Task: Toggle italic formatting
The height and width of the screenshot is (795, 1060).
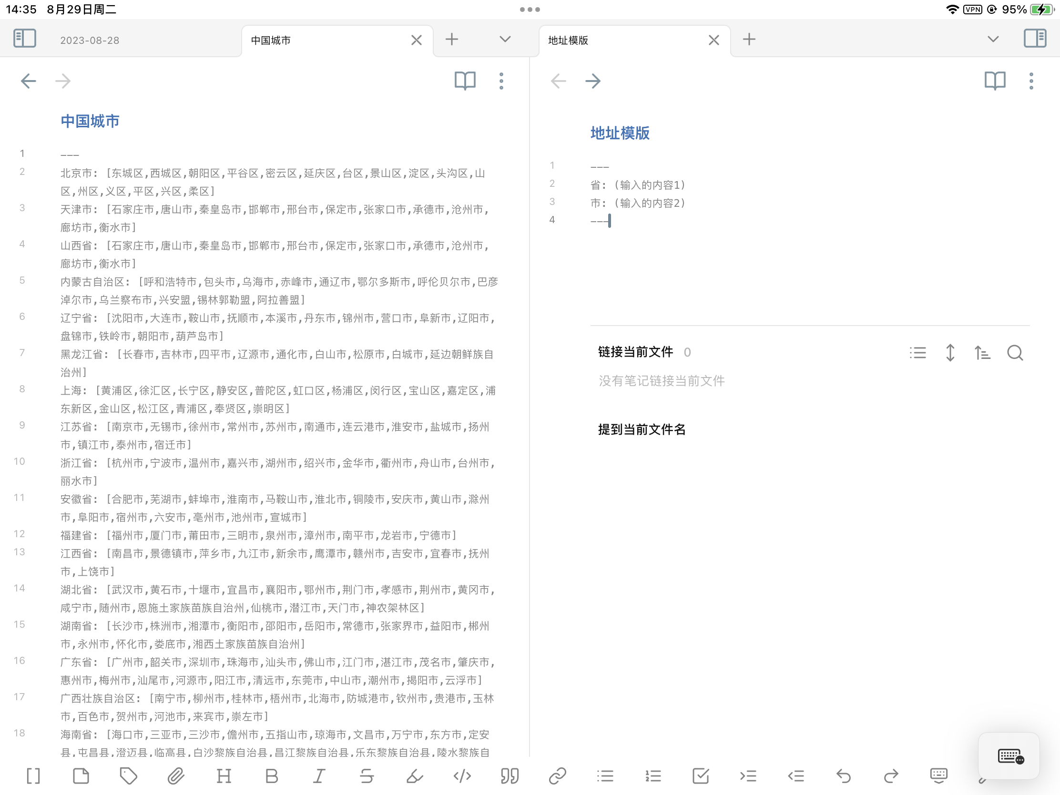Action: (x=319, y=776)
